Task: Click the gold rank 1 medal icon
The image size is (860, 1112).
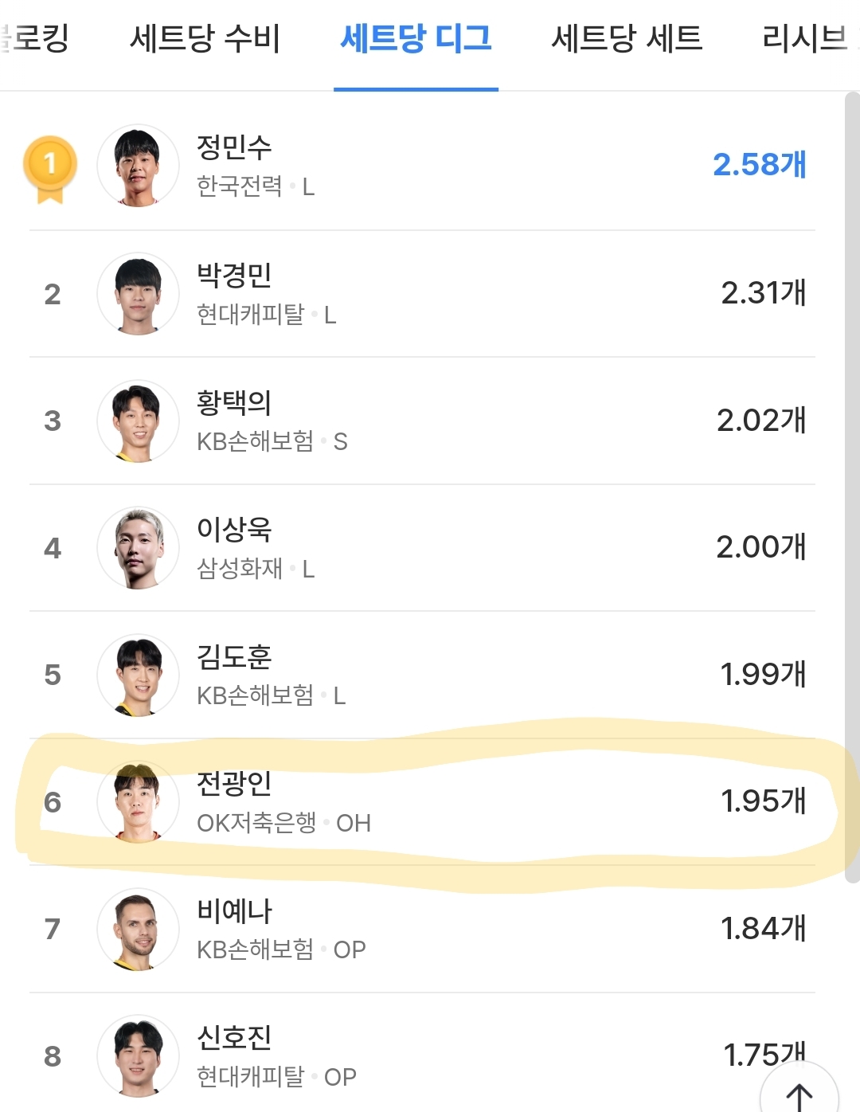Action: click(50, 166)
